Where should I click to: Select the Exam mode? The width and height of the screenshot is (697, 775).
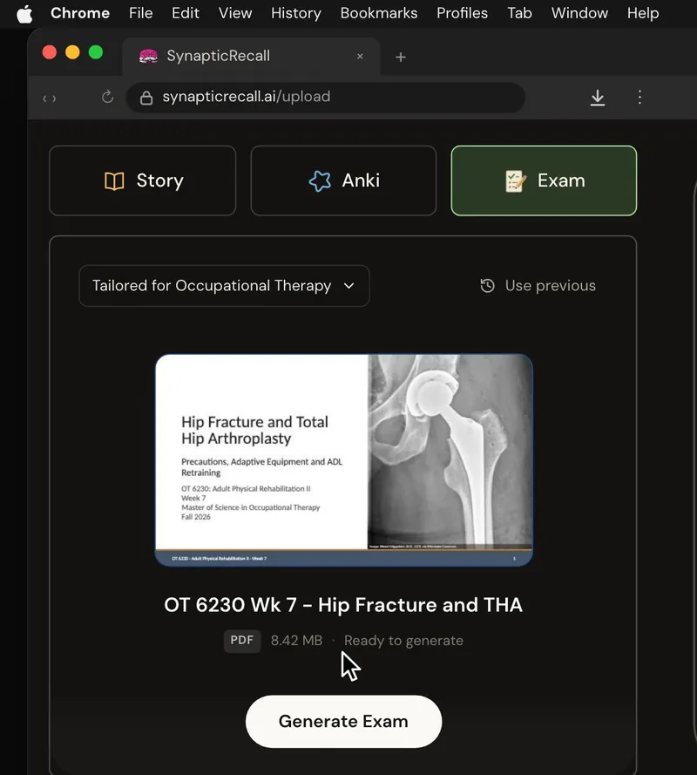[x=544, y=180]
